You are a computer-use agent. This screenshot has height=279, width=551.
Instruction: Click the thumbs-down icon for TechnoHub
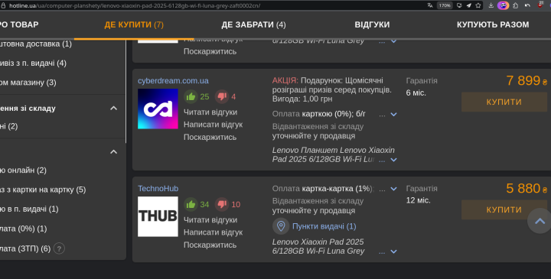[222, 204]
